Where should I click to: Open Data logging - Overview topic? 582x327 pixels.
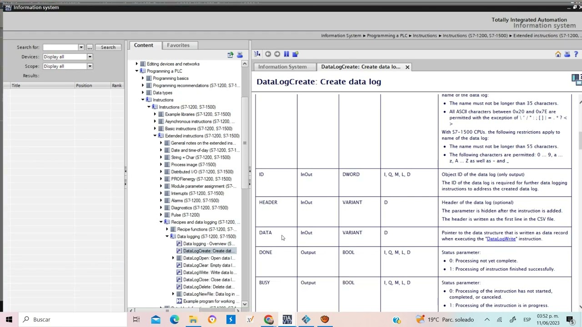(209, 244)
